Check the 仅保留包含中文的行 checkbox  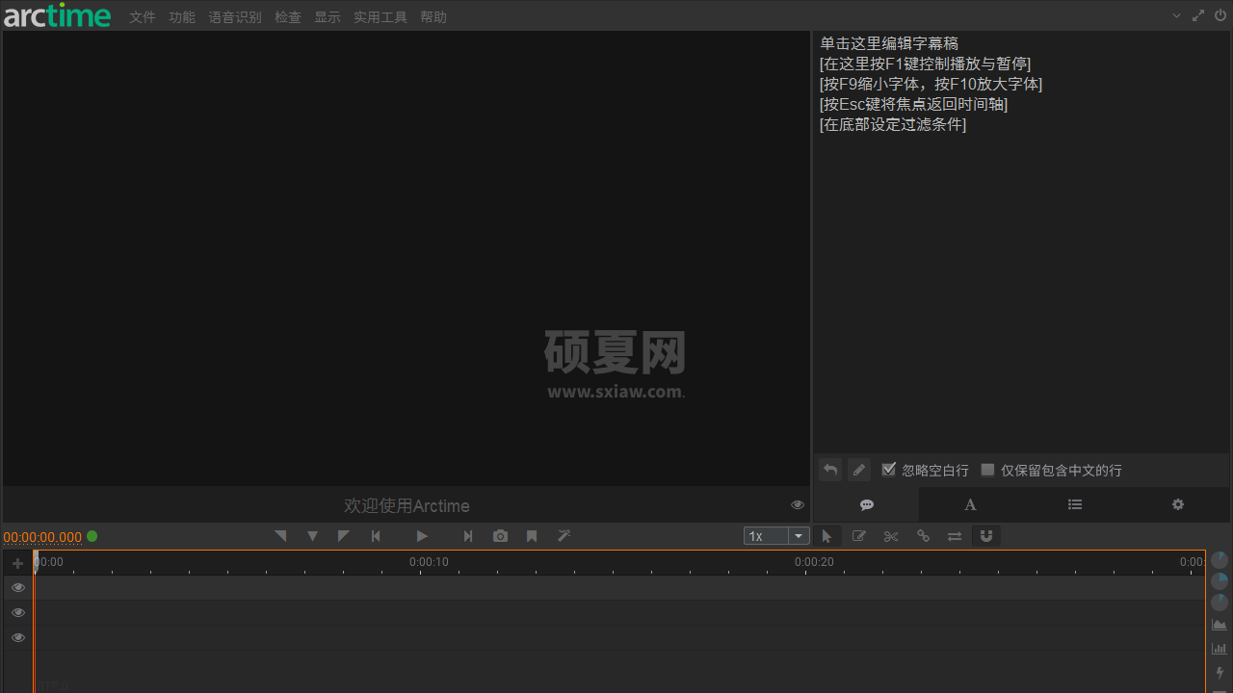coord(987,470)
